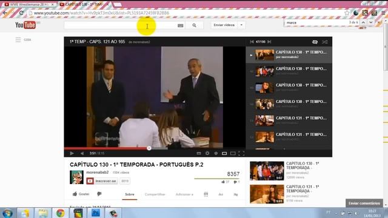Image resolution: width=388 pixels, height=218 pixels.
Task: Open suggested CAPITULO 131 video with 9:01 duration
Action: pyautogui.click(x=267, y=194)
